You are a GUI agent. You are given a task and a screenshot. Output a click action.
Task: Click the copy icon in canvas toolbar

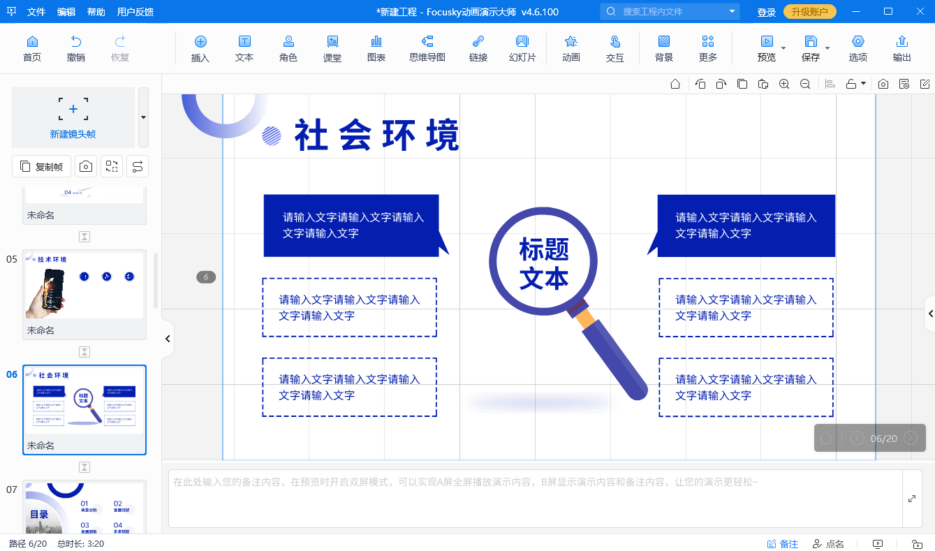[742, 84]
